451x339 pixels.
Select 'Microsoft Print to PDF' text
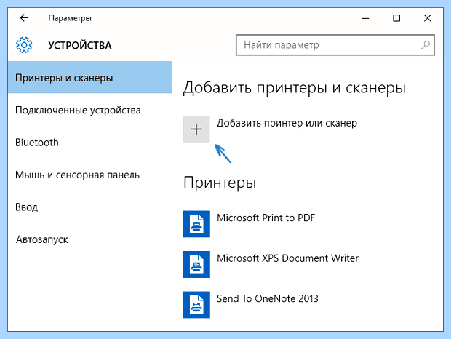click(266, 218)
